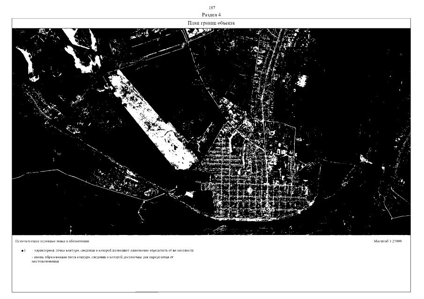Viewport: 424px width, 299px height.
Task: Click the dense street grid in the town
Action: point(244,182)
